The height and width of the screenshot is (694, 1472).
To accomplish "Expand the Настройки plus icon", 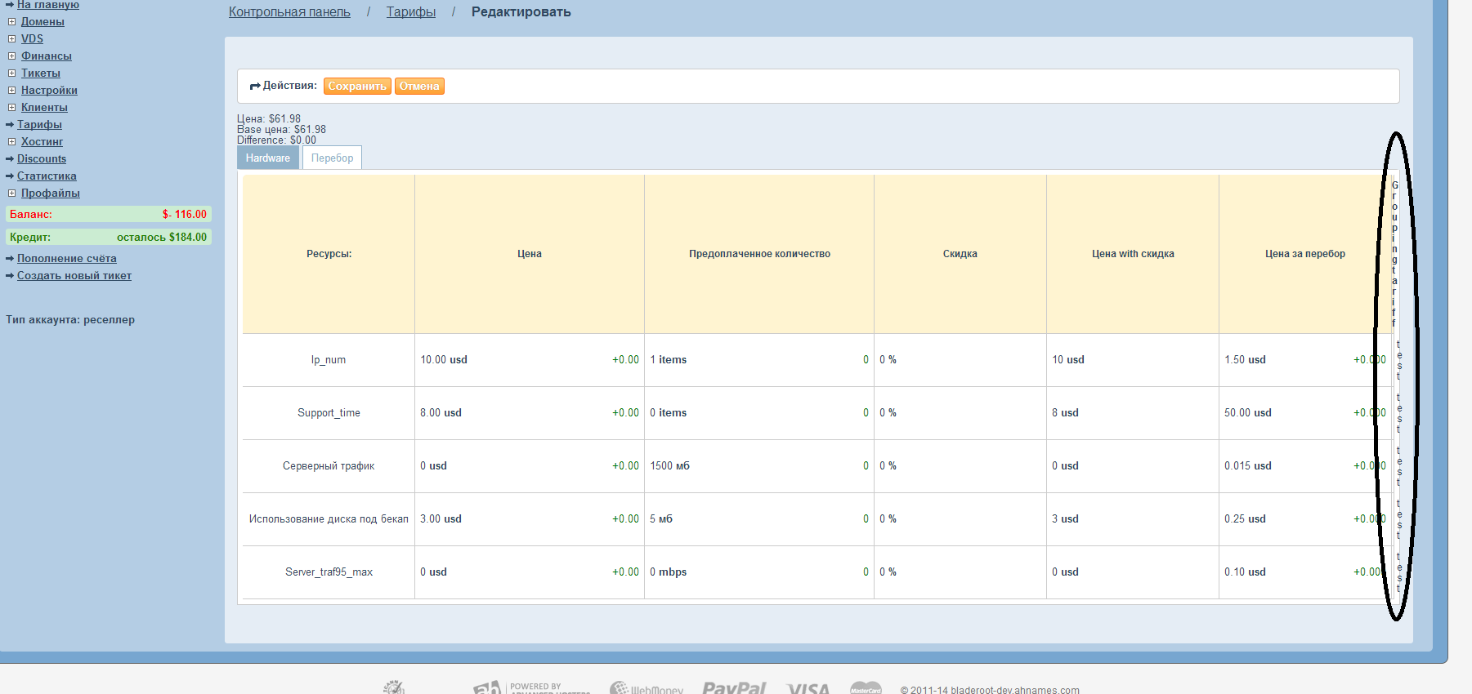I will click(x=12, y=91).
